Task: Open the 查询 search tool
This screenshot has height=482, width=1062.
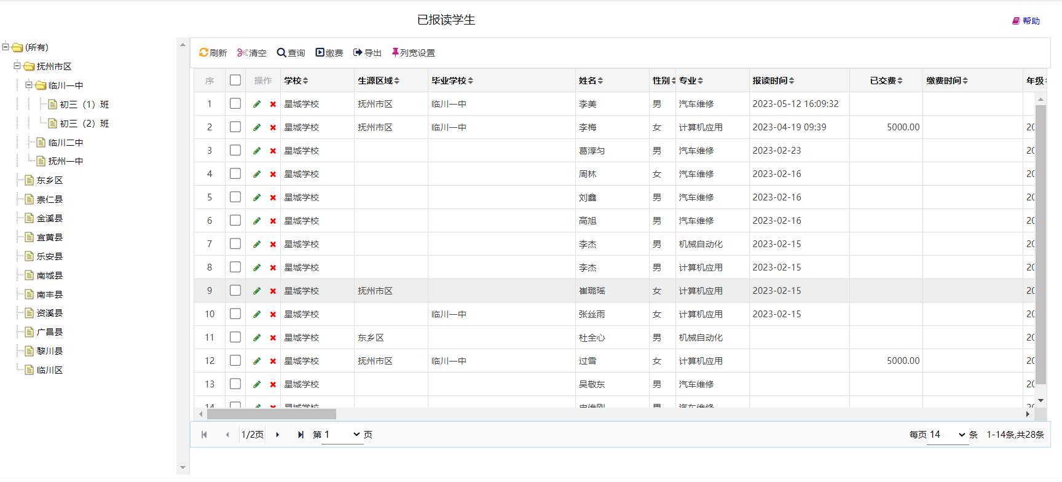Action: [x=291, y=53]
